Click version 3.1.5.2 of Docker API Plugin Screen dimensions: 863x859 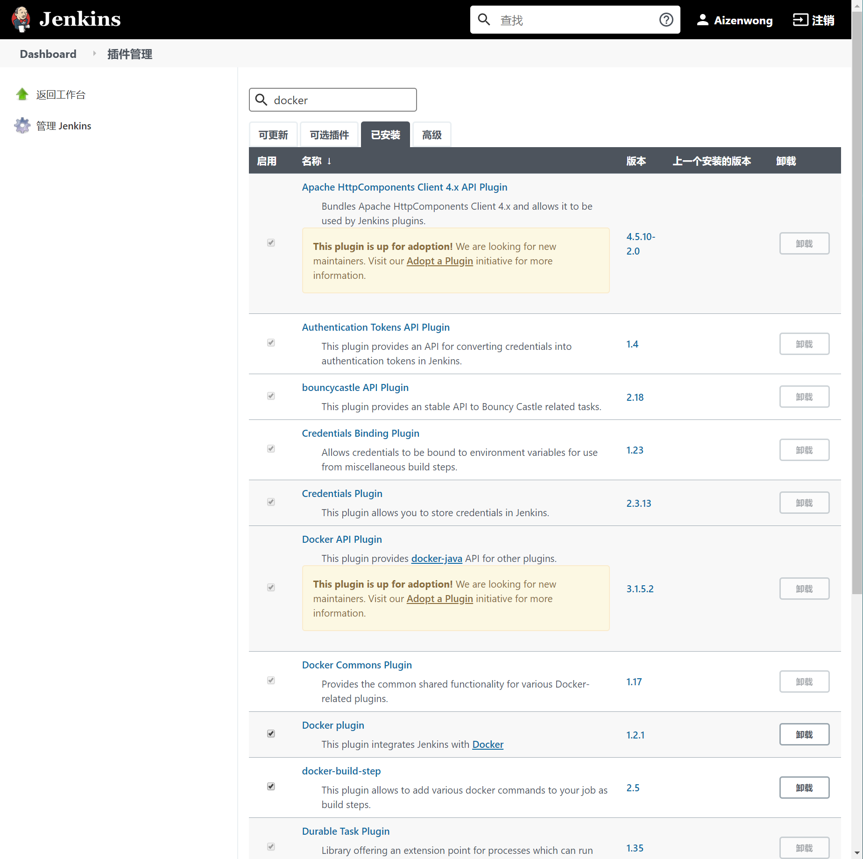pyautogui.click(x=640, y=589)
